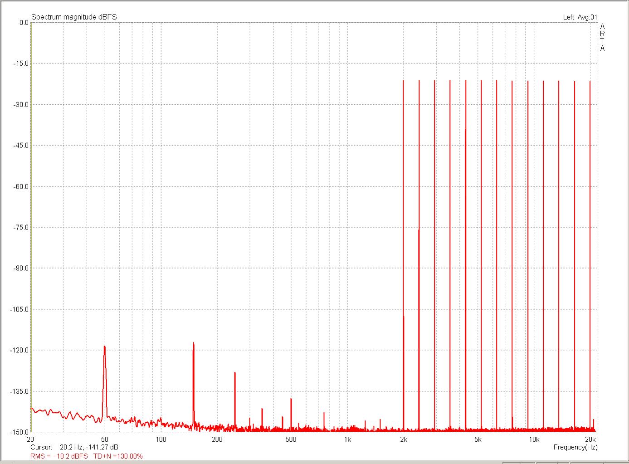Select the -120.0 y-axis label
This screenshot has height=464, width=629.
click(19, 350)
